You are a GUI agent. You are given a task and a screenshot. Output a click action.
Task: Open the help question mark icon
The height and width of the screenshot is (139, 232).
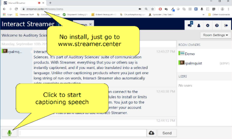pyautogui.click(x=217, y=25)
